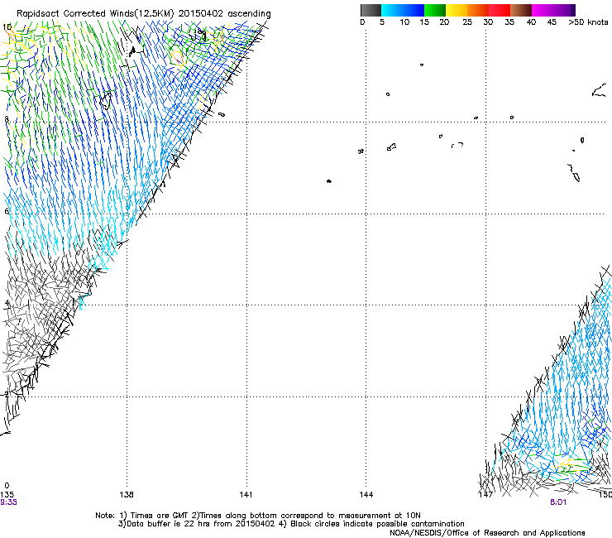
Task: Click the purple time stamp 8:01
Action: click(x=558, y=502)
